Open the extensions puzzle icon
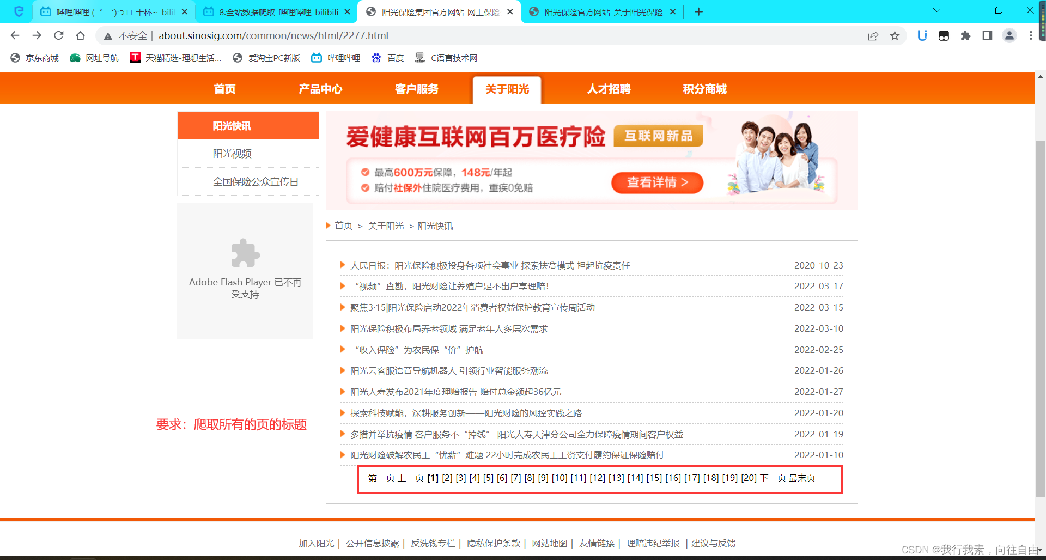1046x560 pixels. pyautogui.click(x=965, y=35)
